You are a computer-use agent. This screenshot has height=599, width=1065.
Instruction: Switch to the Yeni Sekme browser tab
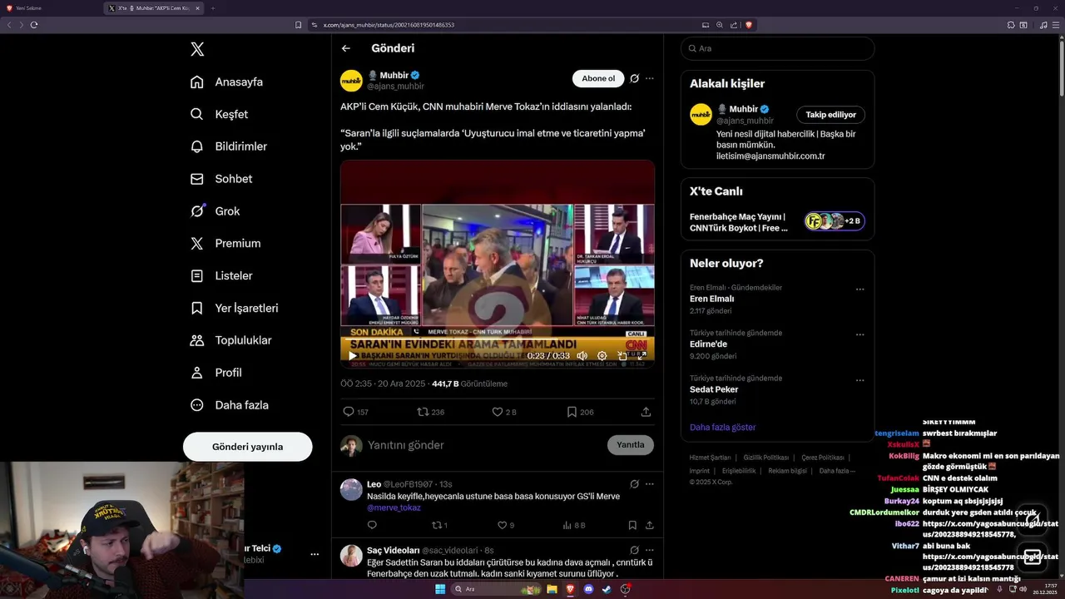pyautogui.click(x=50, y=7)
